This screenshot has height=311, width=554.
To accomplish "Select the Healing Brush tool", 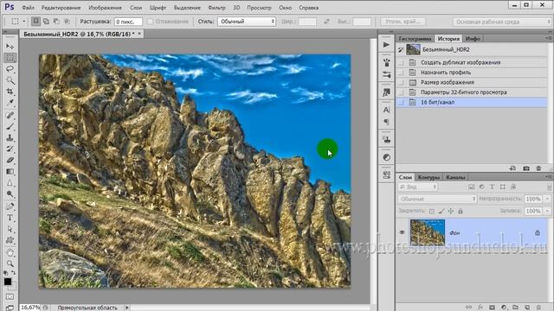I will [10, 115].
